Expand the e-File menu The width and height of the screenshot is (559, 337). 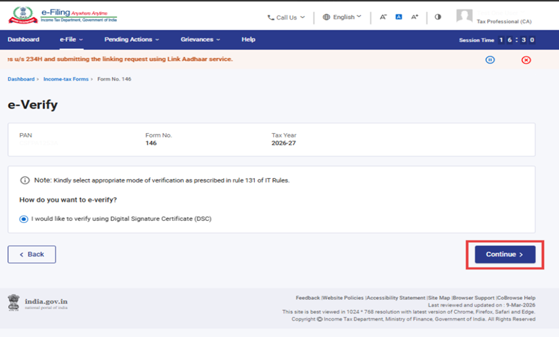(71, 40)
